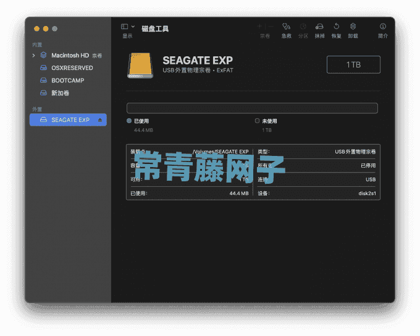Select the BOOTCAMP volume
The image size is (420, 336).
(x=68, y=80)
